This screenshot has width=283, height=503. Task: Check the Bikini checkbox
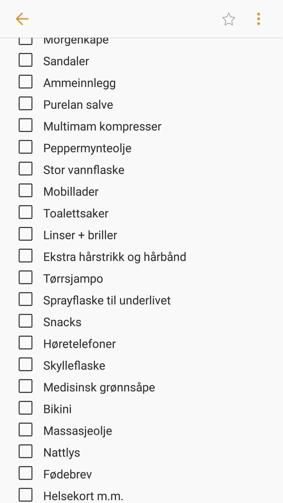coord(26,408)
